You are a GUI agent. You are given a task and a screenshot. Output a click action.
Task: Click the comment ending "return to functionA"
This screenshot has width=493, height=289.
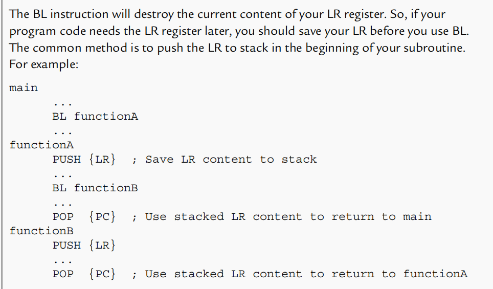click(306, 274)
